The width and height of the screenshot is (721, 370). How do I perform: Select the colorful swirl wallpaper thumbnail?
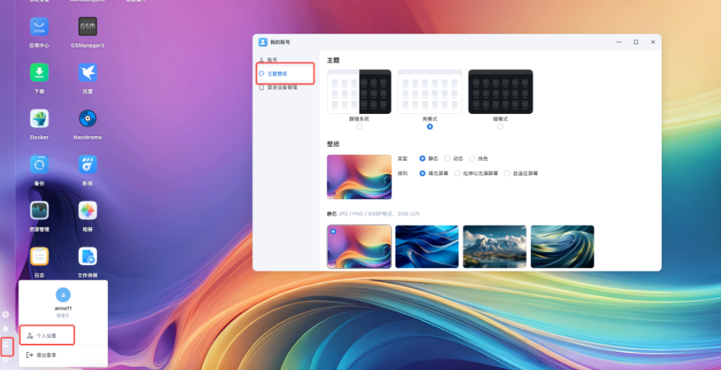pyautogui.click(x=359, y=246)
